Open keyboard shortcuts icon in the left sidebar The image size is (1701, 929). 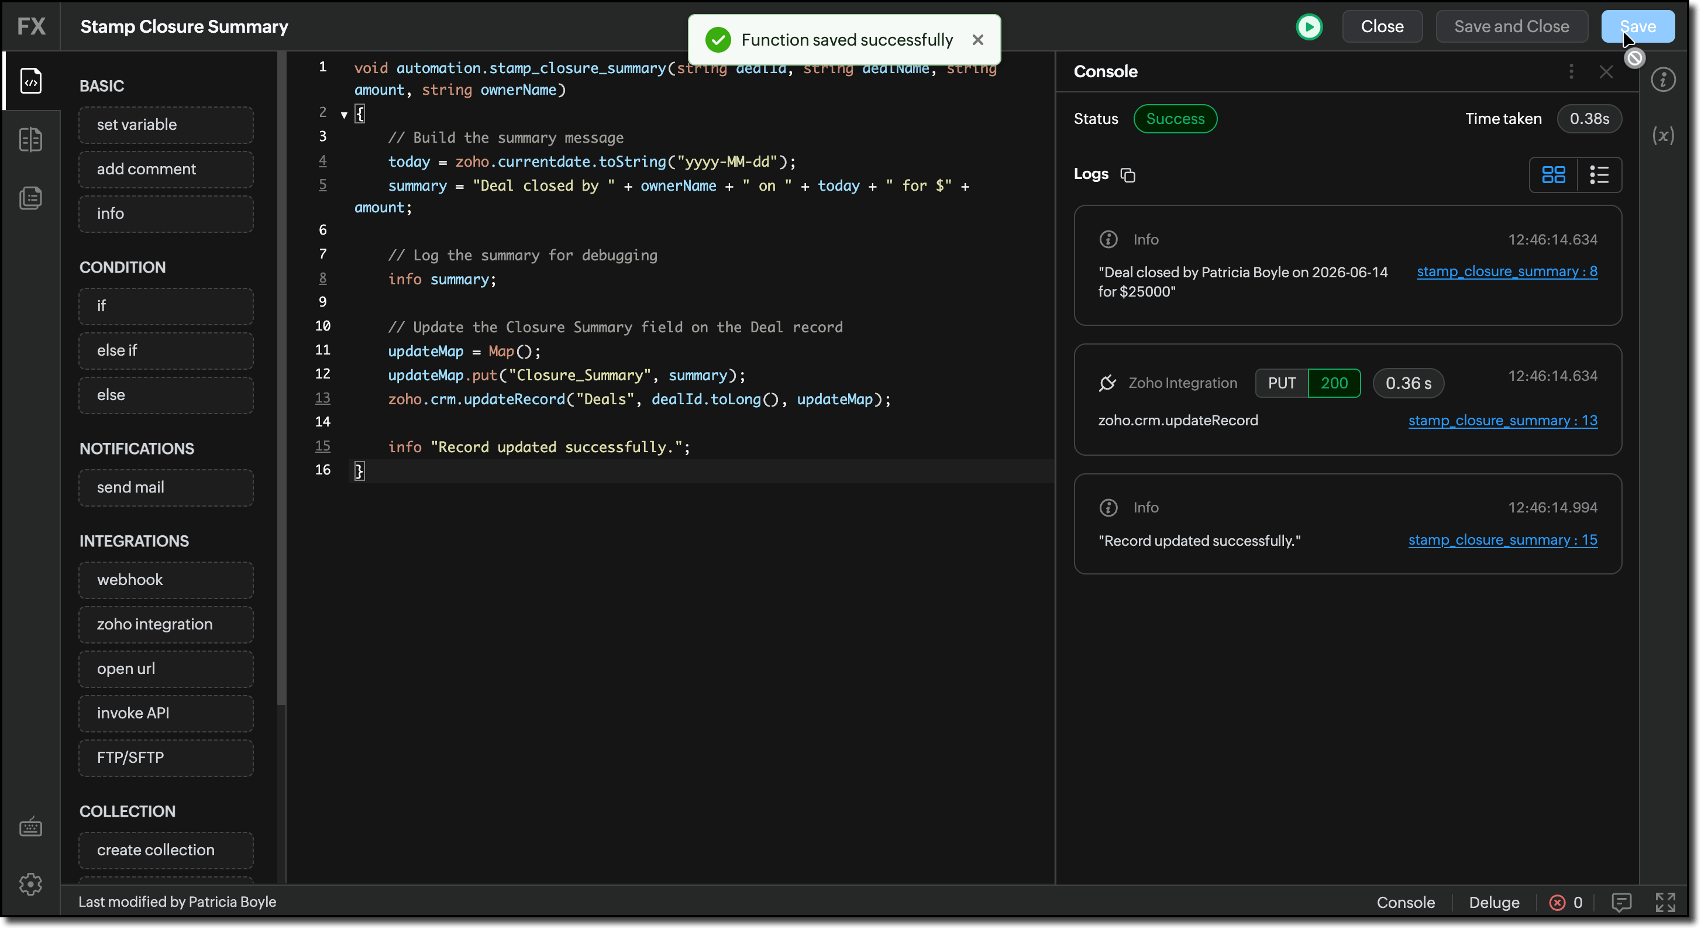point(30,827)
